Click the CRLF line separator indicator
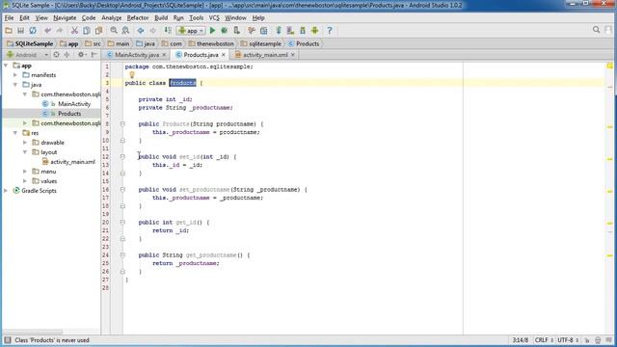Viewport: 617px width, 347px height. (544, 340)
